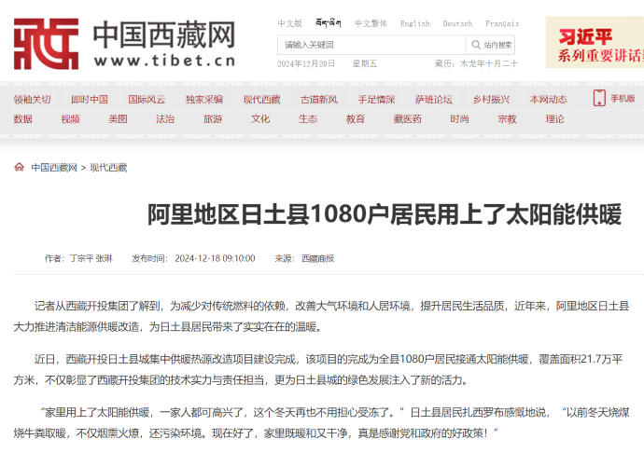Click 中国西藏网 breadcrumb link

tap(54, 168)
